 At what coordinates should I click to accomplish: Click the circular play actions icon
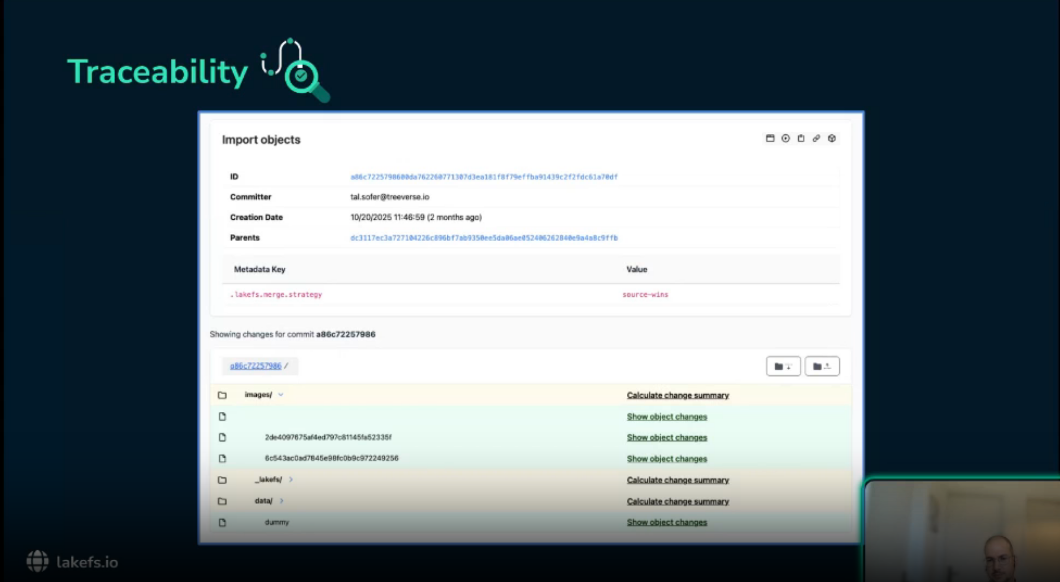tap(785, 138)
